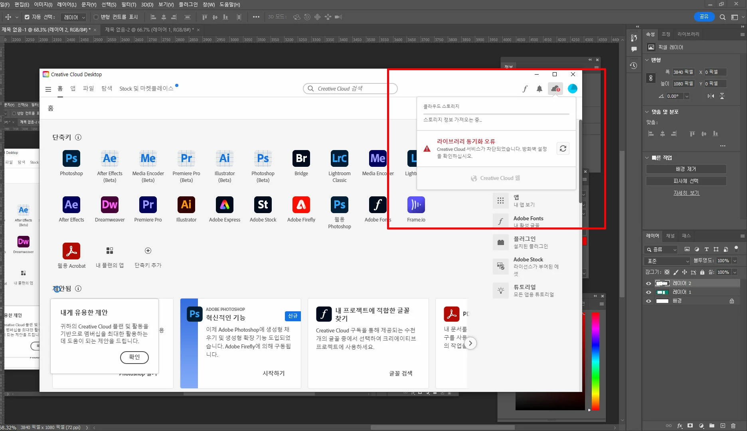Open Creative Cloud notifications bell
The image size is (747, 431).
539,89
